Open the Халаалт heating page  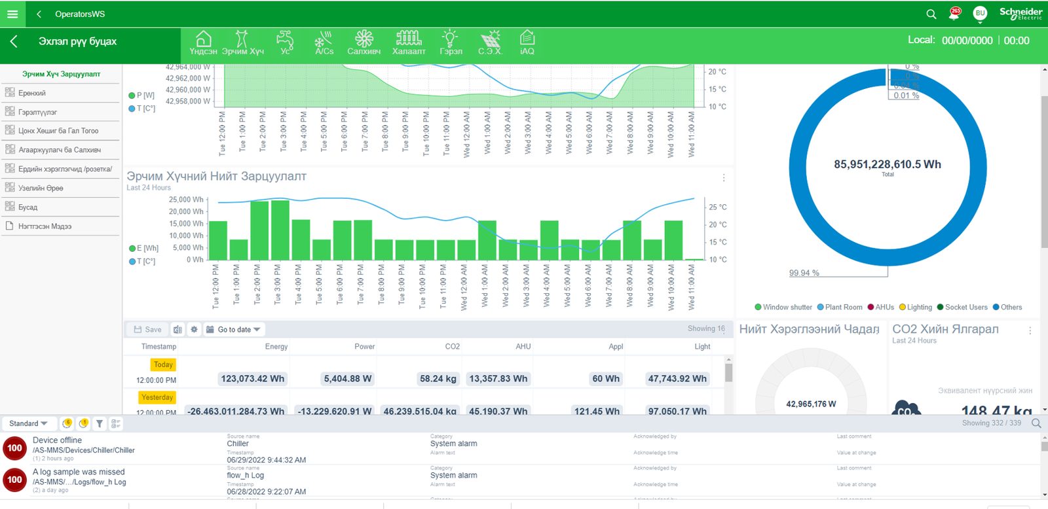pyautogui.click(x=409, y=43)
